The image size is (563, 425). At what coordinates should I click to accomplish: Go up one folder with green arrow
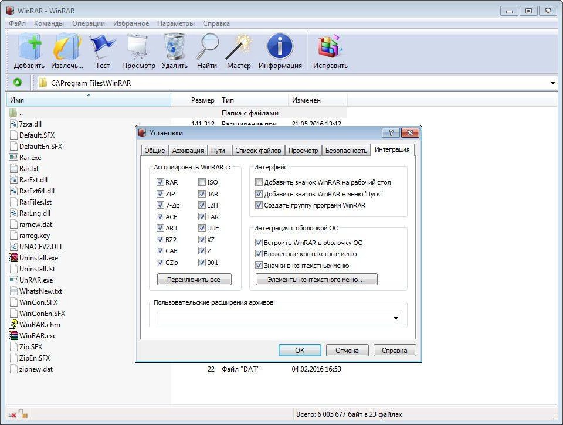point(17,83)
